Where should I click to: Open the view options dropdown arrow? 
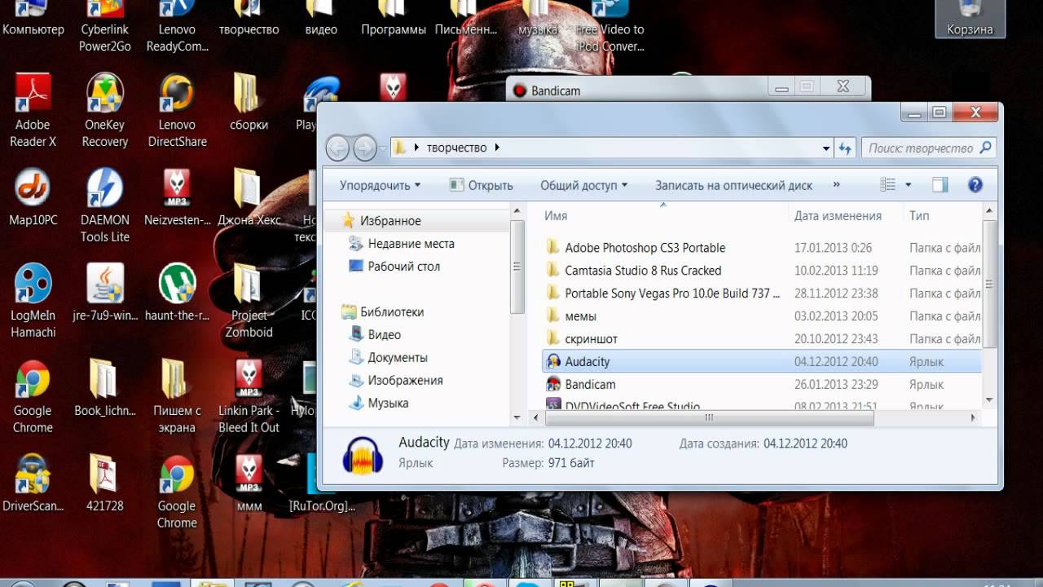point(909,185)
